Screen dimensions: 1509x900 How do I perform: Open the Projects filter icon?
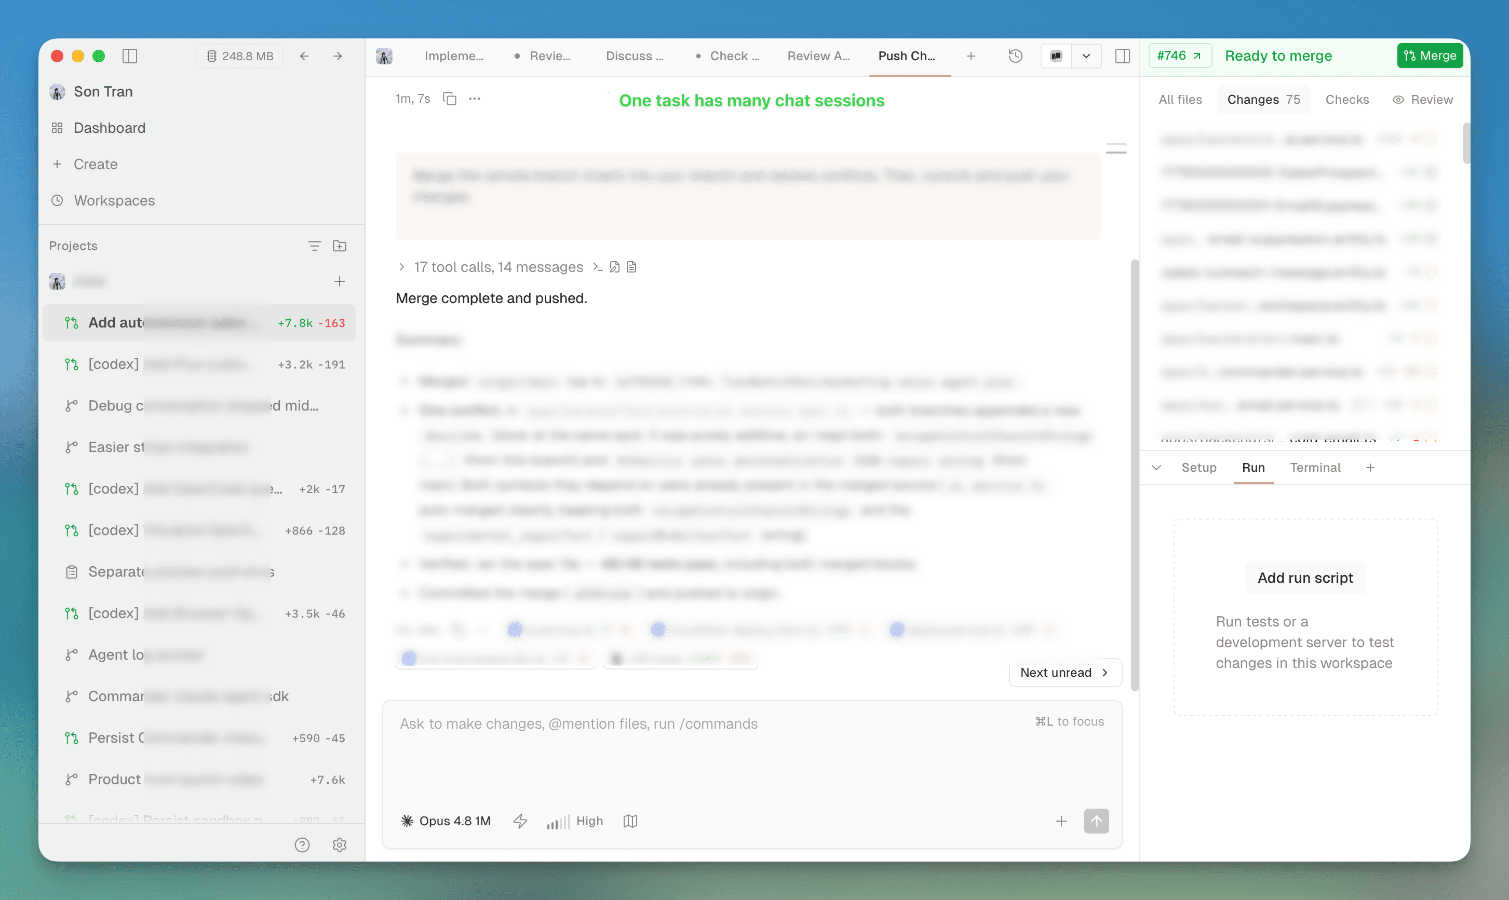(314, 246)
